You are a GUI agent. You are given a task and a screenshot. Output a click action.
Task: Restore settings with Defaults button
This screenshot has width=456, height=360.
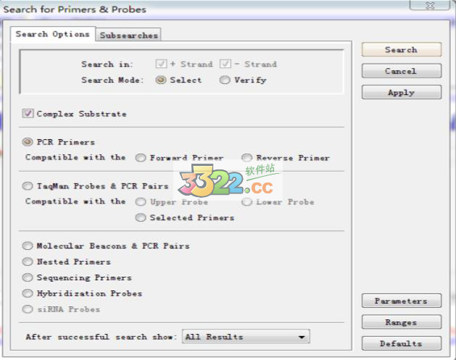tap(402, 343)
